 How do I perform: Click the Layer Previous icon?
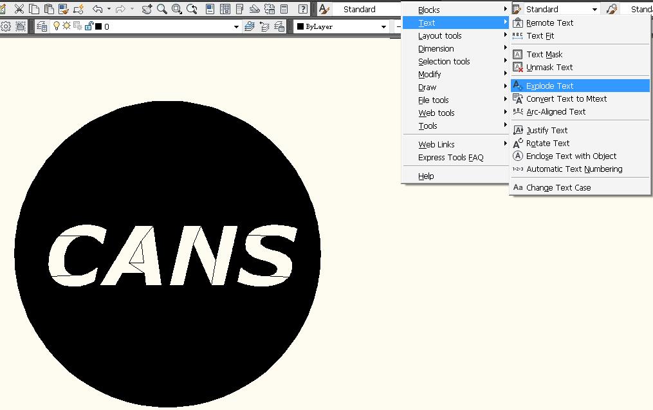[x=264, y=26]
